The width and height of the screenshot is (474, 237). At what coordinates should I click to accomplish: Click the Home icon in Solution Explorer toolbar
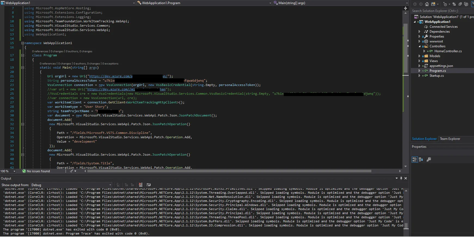(427, 4)
